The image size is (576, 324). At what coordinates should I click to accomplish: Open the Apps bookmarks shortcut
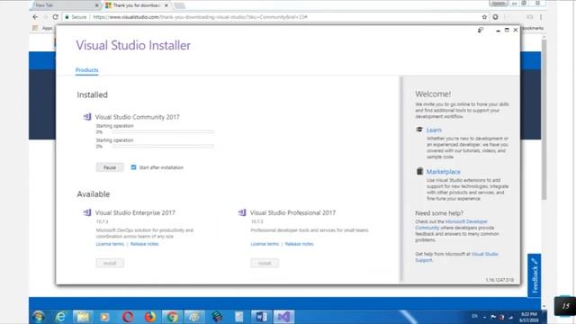[x=42, y=28]
